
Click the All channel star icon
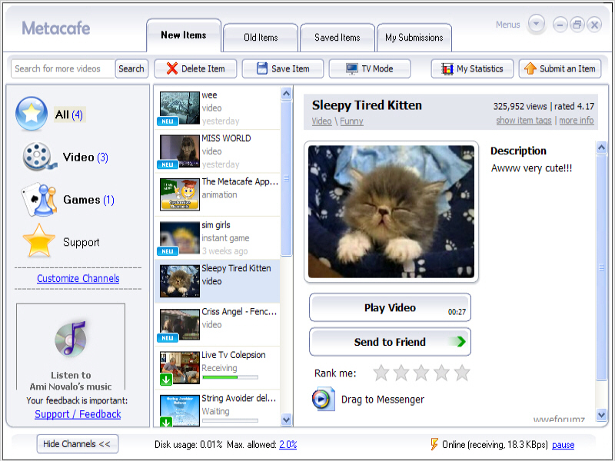[x=32, y=114]
